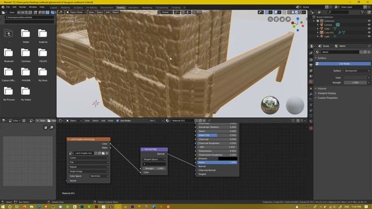The width and height of the screenshot is (372, 209).
Task: Open the Render properties tab icon
Action: 311,60
